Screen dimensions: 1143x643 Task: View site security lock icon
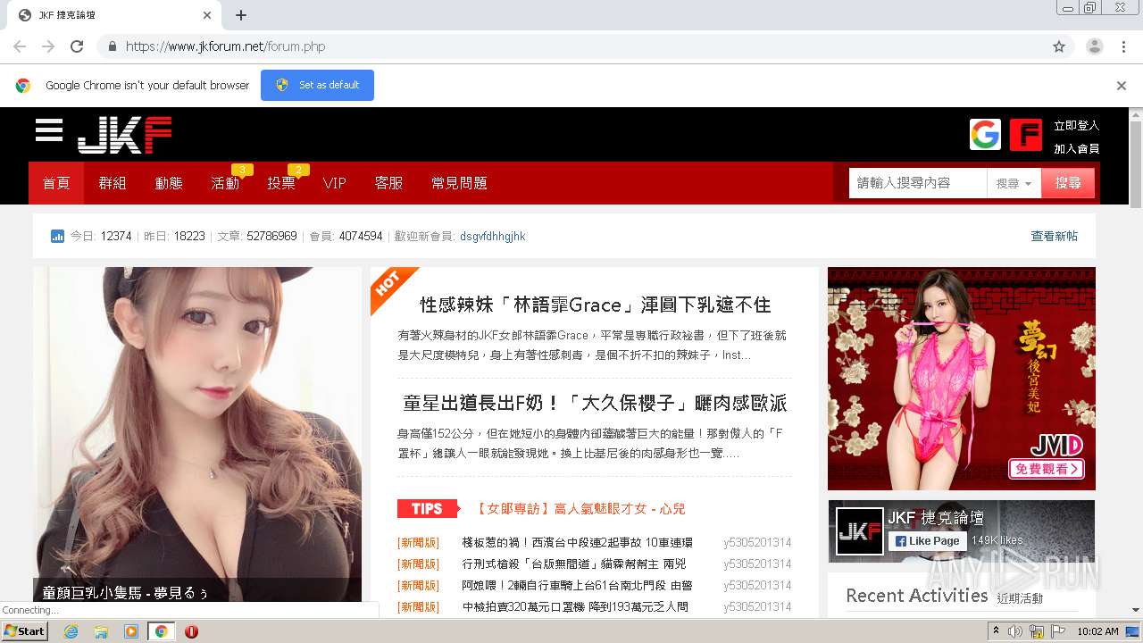pos(112,46)
